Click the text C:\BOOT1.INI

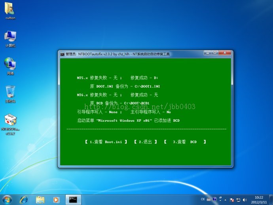pos(147,86)
